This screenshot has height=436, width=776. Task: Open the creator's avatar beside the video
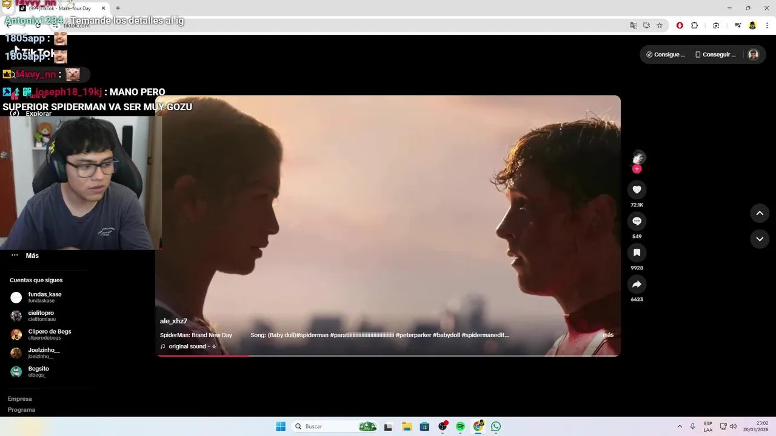click(637, 157)
